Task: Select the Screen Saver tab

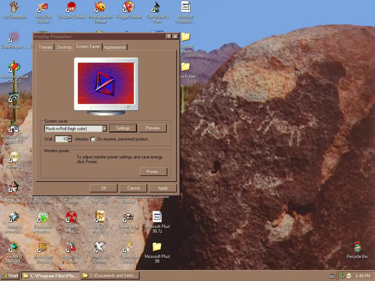Action: [88, 46]
